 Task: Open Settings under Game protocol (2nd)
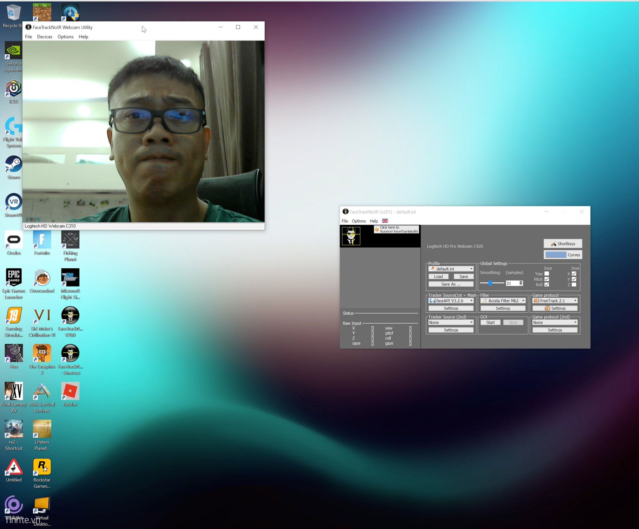tap(555, 330)
